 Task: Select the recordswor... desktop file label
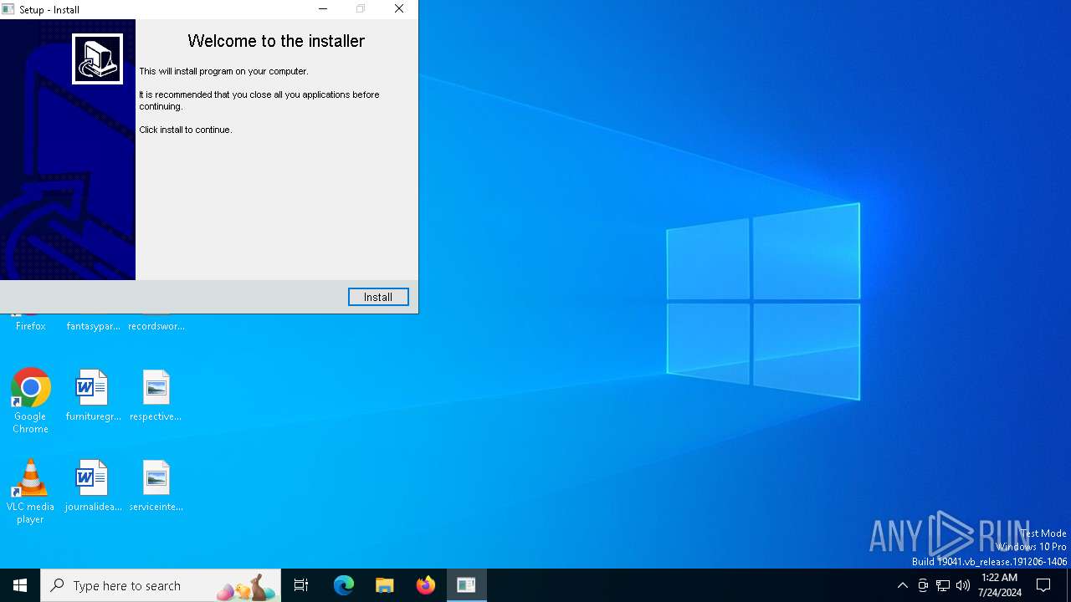click(156, 326)
